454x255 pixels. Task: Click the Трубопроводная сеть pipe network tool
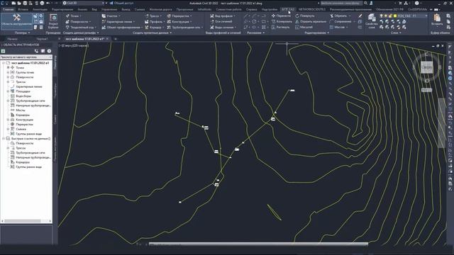point(184,27)
